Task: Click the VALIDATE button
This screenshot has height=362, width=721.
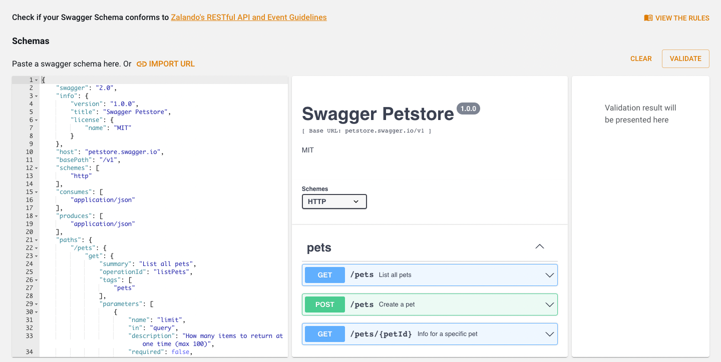Action: coord(685,58)
